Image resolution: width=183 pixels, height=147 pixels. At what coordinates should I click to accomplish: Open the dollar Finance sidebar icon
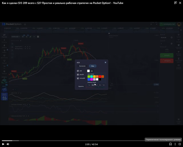pyautogui.click(x=4, y=41)
